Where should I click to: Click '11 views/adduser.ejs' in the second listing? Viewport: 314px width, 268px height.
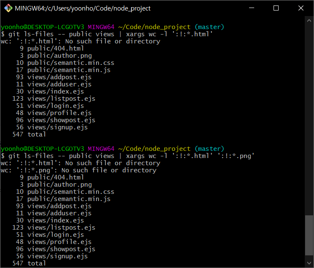[54, 213]
